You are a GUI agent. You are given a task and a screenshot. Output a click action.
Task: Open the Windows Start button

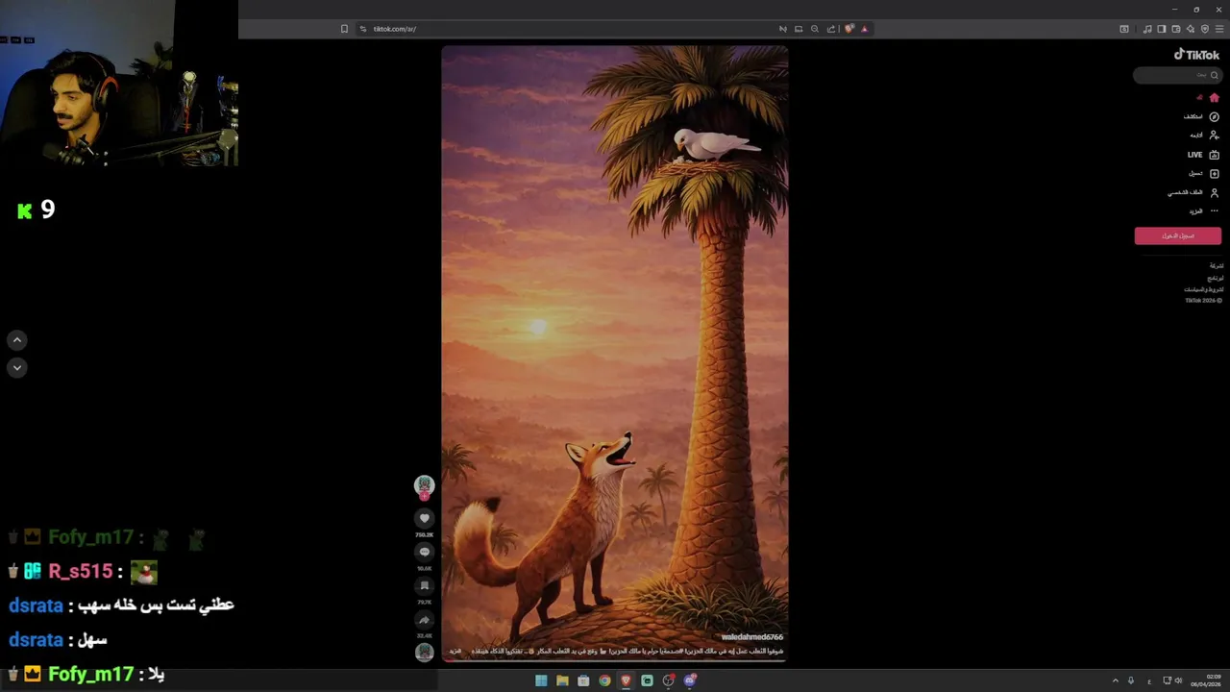541,680
